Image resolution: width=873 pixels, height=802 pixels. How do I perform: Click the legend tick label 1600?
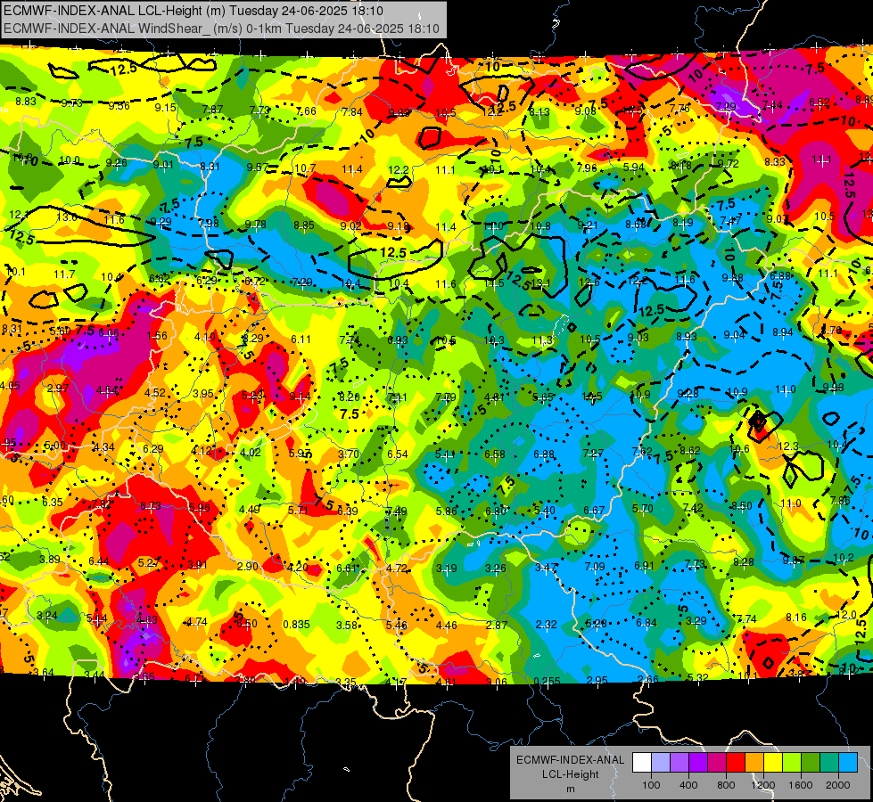[x=801, y=785]
